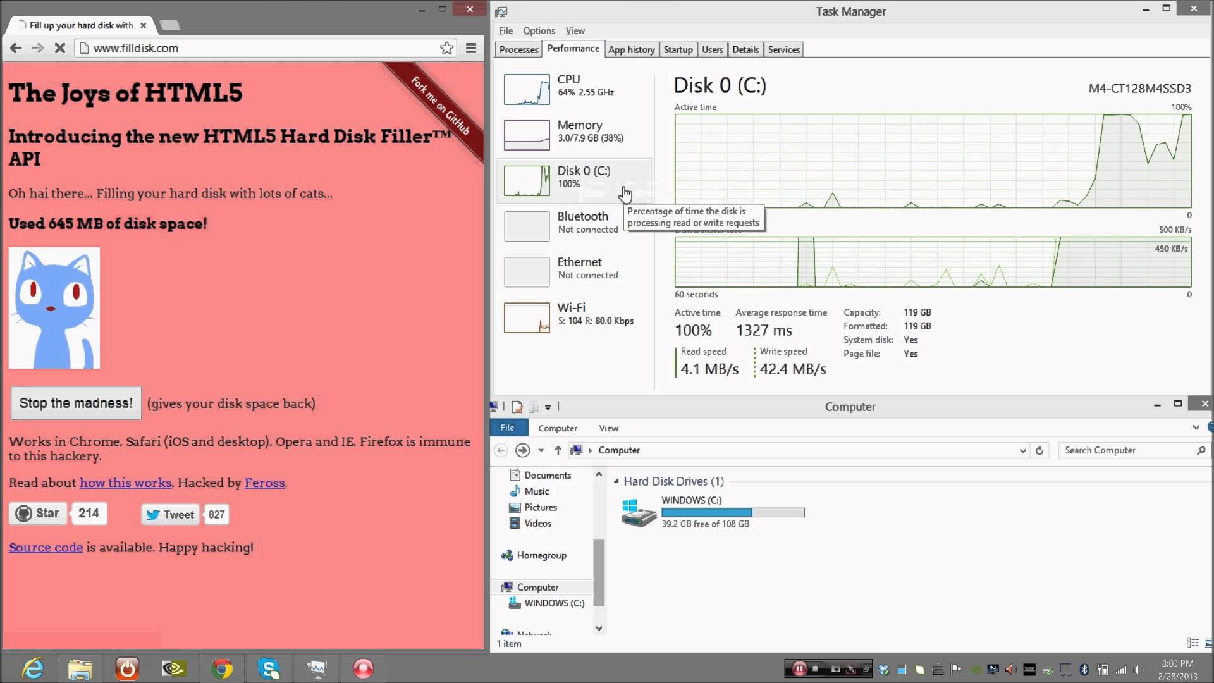Open Task Manager's Options menu

click(x=539, y=30)
